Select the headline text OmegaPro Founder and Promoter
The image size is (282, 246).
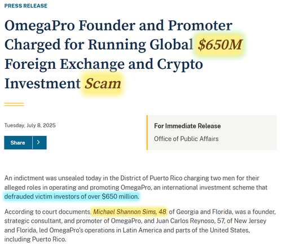click(118, 25)
